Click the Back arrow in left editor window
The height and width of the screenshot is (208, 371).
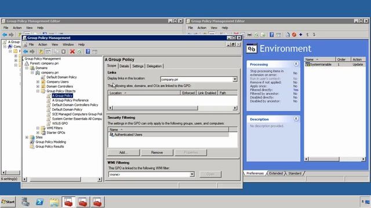5,35
